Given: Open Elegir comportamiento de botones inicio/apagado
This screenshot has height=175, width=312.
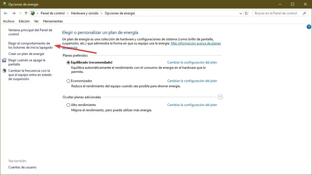Looking at the screenshot, I should coord(31,45).
